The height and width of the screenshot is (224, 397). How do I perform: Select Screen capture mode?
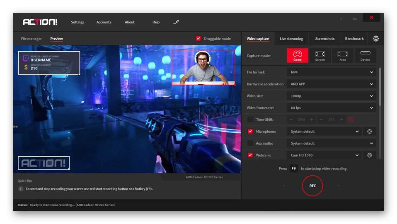pos(320,55)
